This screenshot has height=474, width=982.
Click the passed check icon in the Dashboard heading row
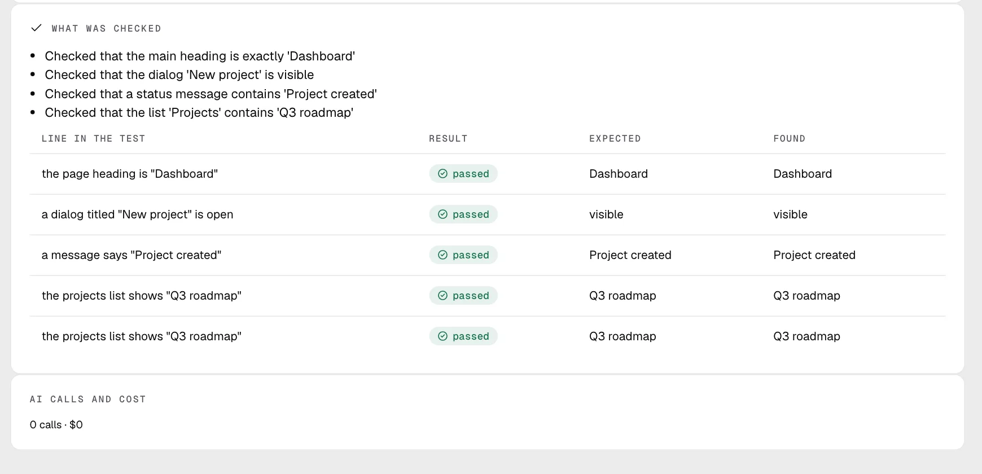click(443, 174)
